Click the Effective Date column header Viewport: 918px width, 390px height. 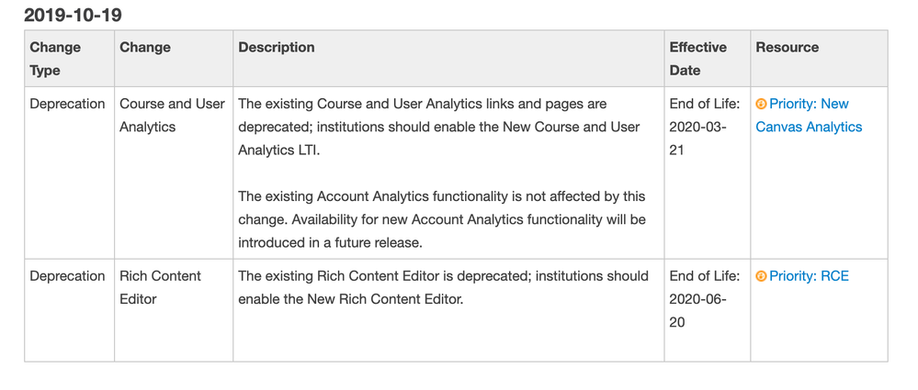(x=697, y=59)
